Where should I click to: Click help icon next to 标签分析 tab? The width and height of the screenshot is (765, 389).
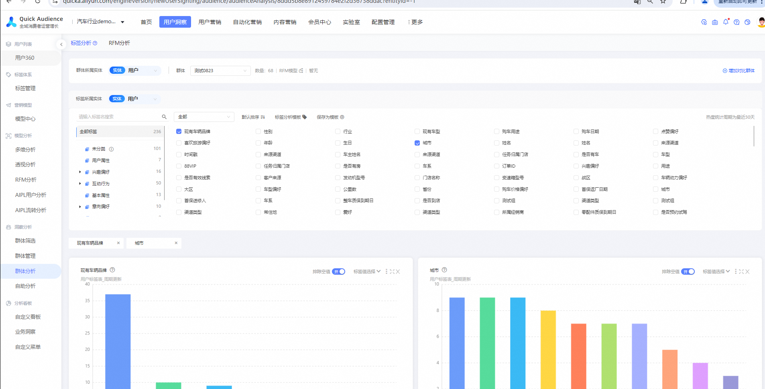pos(95,43)
